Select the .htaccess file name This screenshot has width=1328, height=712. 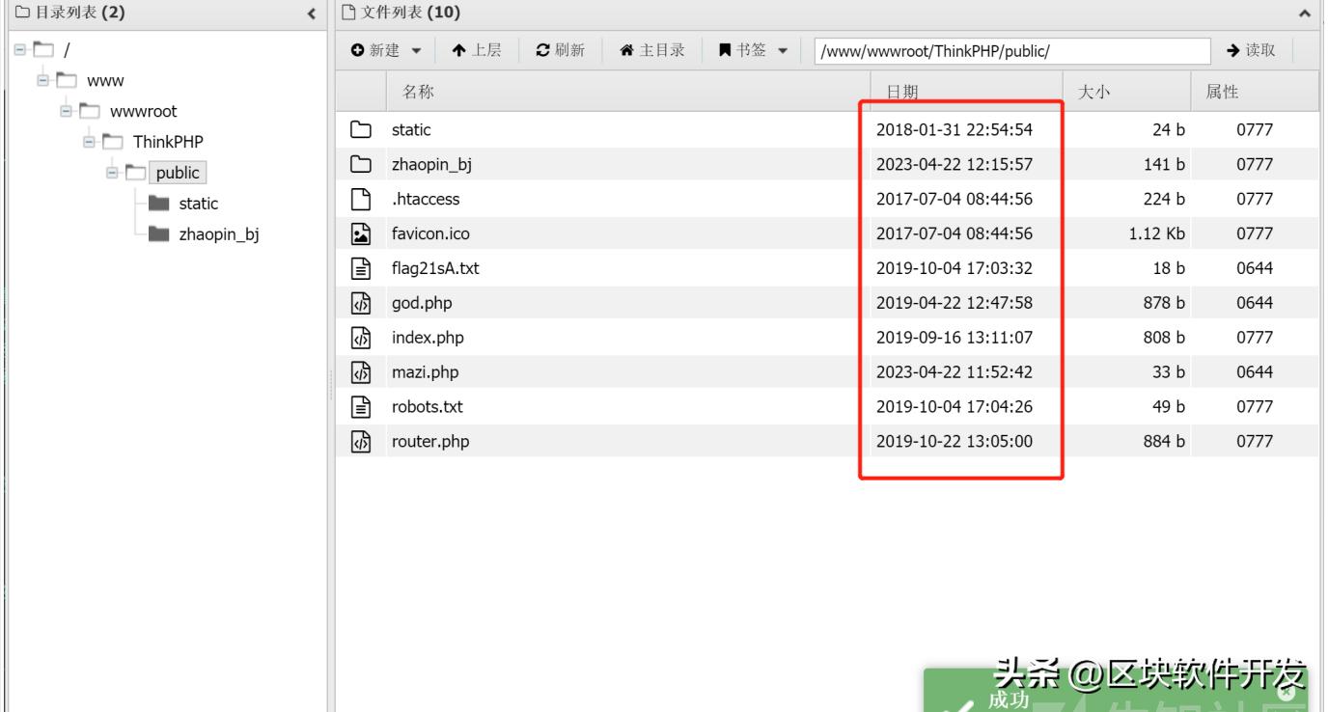pyautogui.click(x=426, y=199)
